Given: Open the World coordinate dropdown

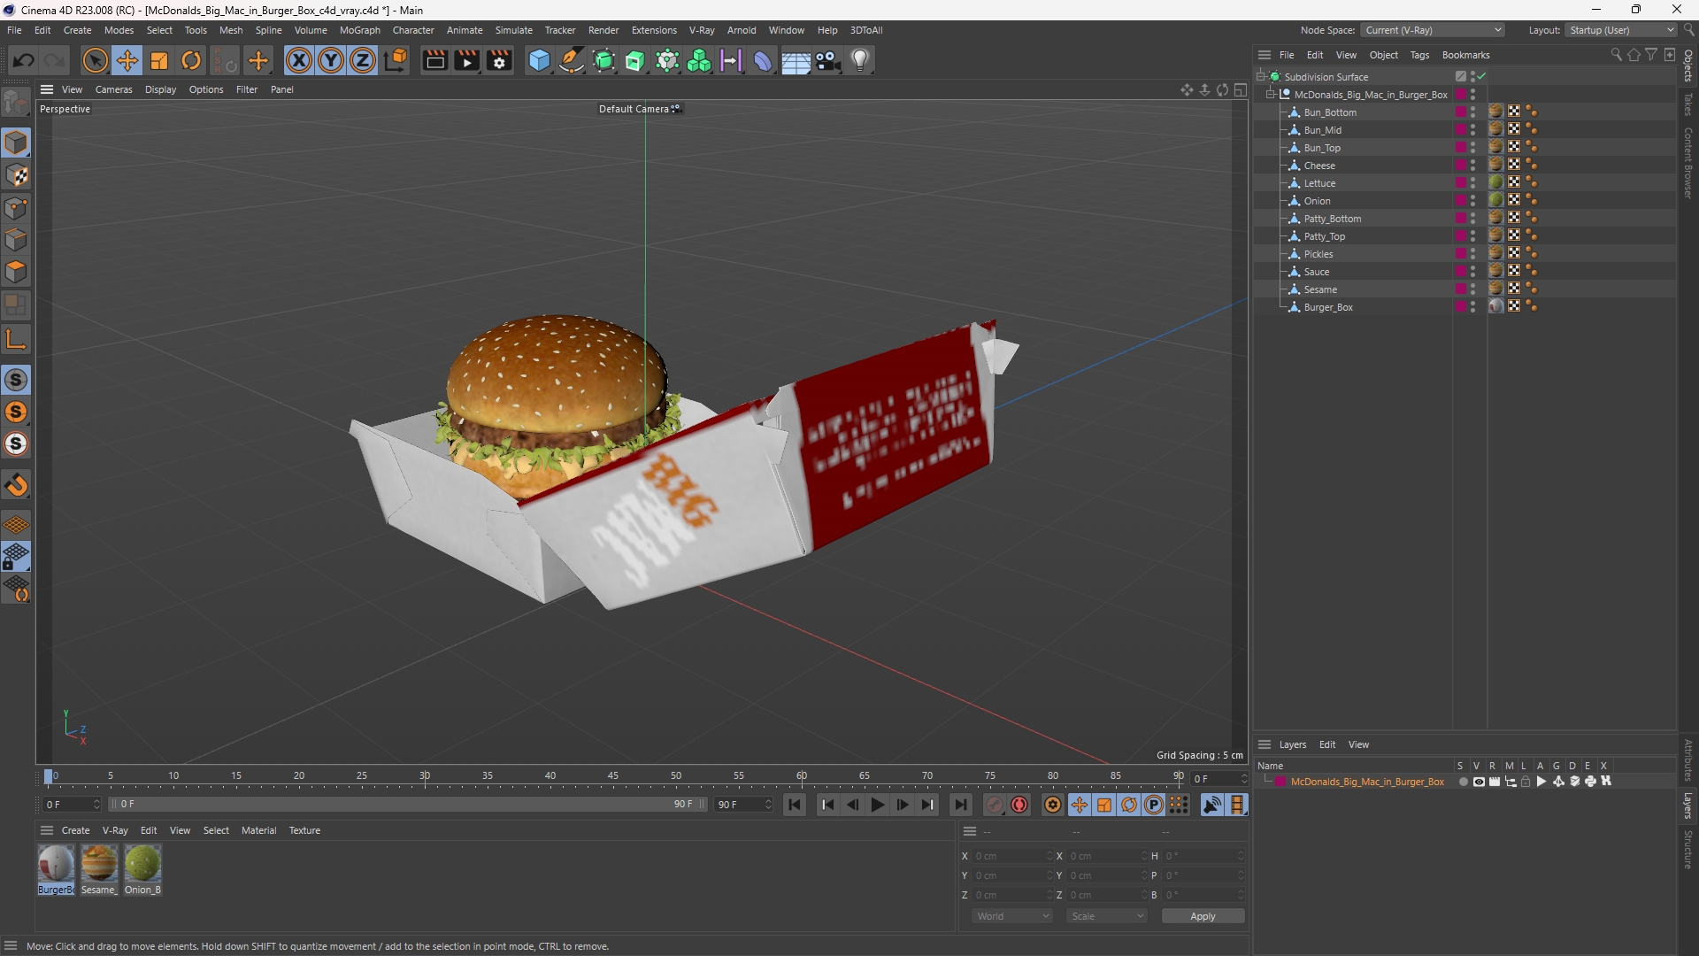Looking at the screenshot, I should coord(1012,916).
